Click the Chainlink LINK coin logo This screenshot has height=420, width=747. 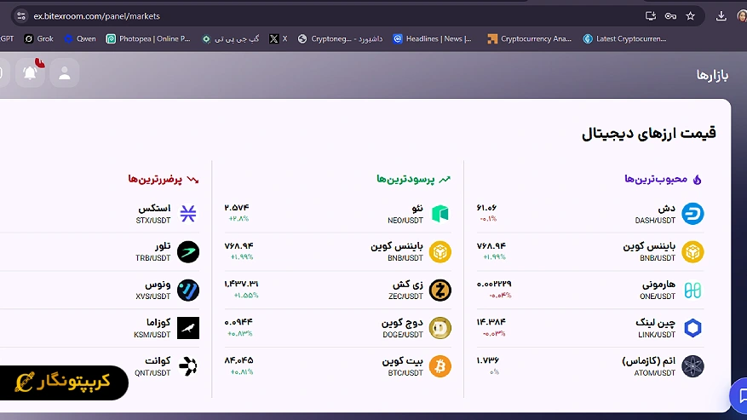coord(692,328)
